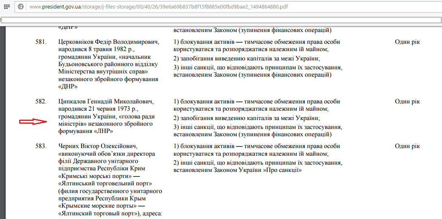This screenshot has width=442, height=219.
Task: Click text «Ялтинский торговый порт»), адреса:
Action: [110, 213]
